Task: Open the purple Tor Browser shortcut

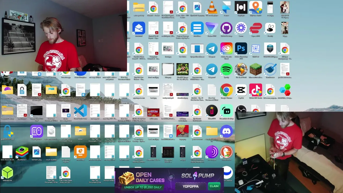Action: (x=212, y=152)
